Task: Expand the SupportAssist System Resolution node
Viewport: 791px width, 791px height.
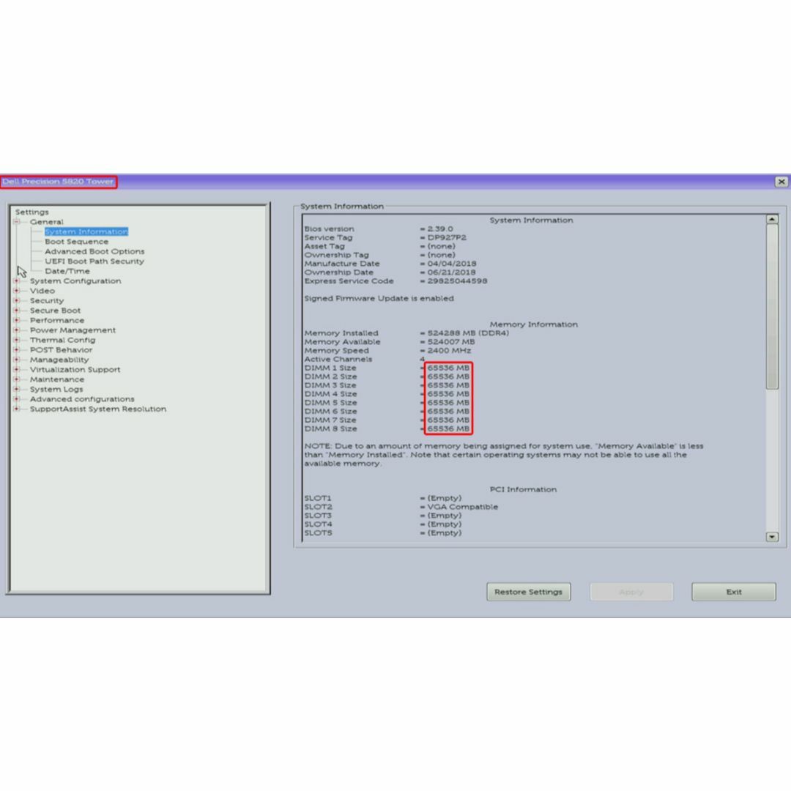Action: [x=17, y=409]
